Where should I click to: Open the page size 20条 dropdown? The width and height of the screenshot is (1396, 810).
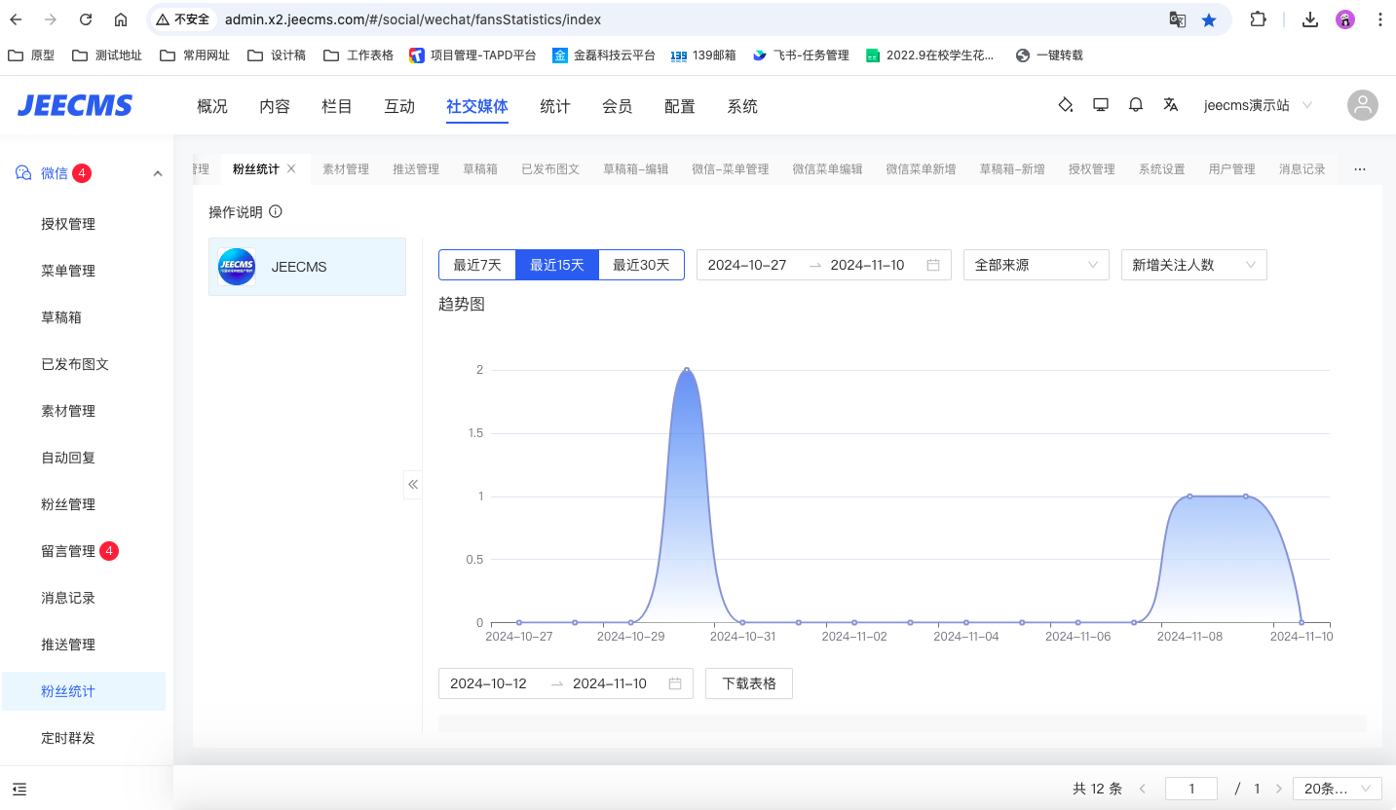[x=1337, y=789]
